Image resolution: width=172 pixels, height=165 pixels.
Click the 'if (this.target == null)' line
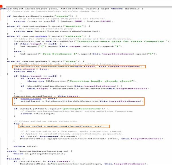click(x=38, y=76)
